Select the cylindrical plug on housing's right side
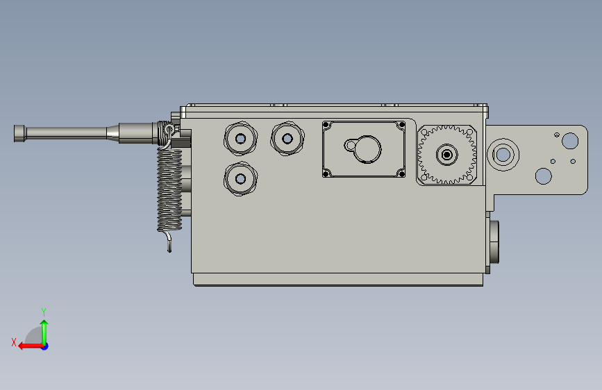602x390 pixels. click(493, 241)
